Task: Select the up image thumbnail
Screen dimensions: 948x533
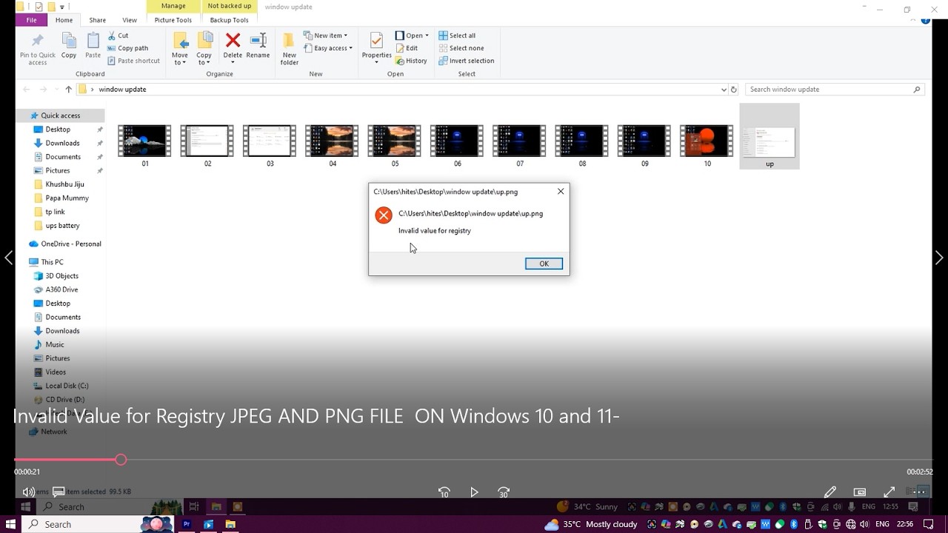Action: click(770, 142)
